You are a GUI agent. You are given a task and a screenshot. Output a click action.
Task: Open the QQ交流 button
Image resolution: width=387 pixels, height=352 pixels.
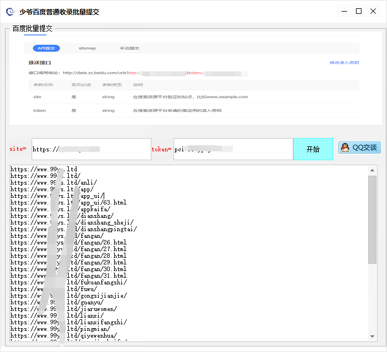pyautogui.click(x=359, y=147)
